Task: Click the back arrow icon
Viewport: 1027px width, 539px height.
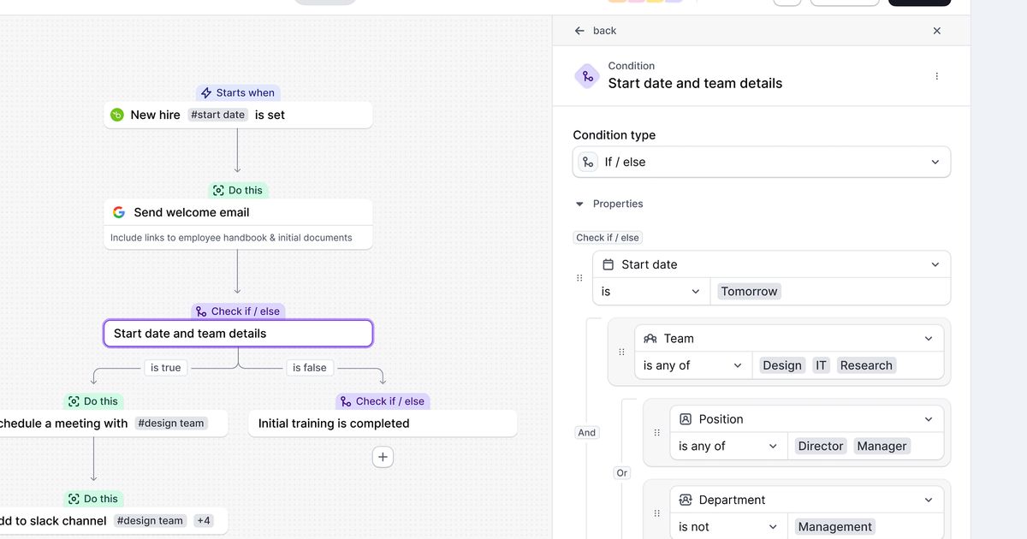Action: (579, 31)
